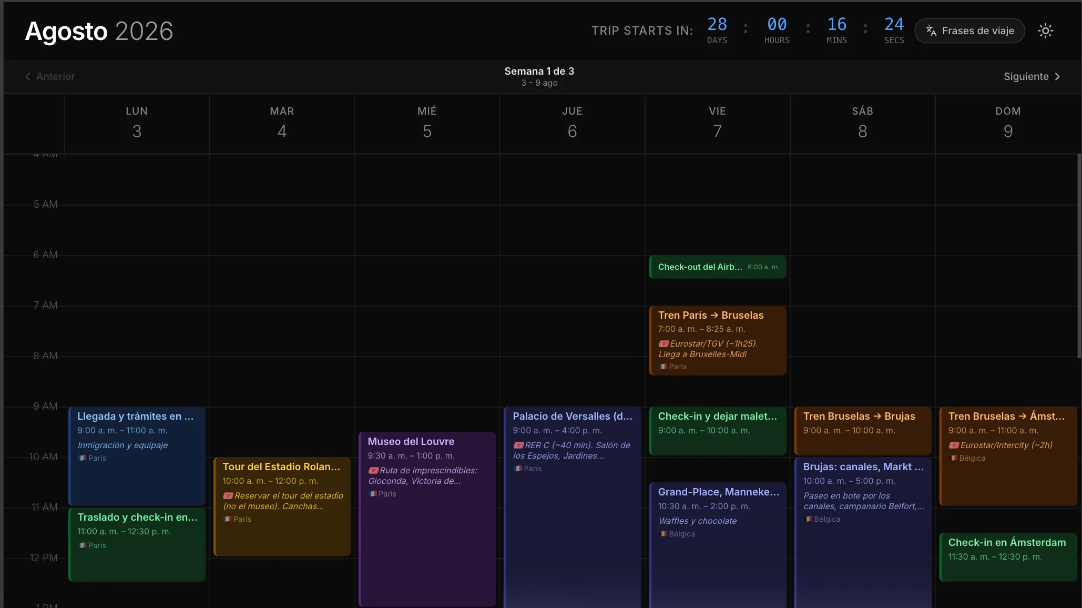This screenshot has width=1082, height=608.
Task: Open the Tour del Estadio Roland event
Action: (282, 506)
